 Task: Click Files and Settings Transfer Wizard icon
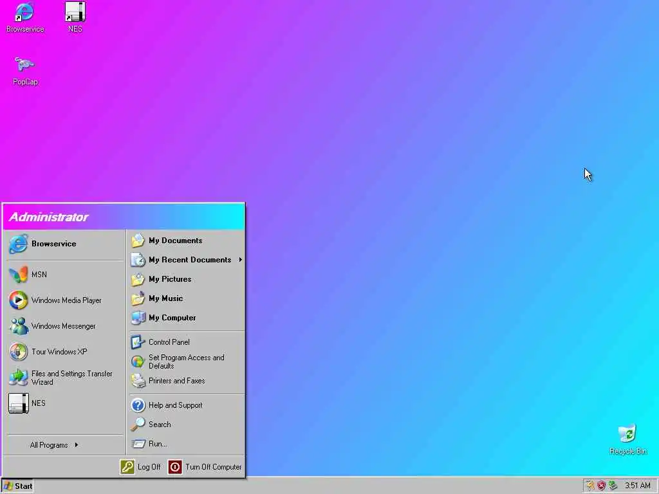coord(18,377)
